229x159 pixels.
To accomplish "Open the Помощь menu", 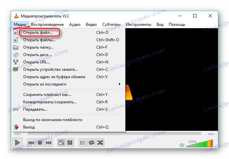I will coord(177,24).
